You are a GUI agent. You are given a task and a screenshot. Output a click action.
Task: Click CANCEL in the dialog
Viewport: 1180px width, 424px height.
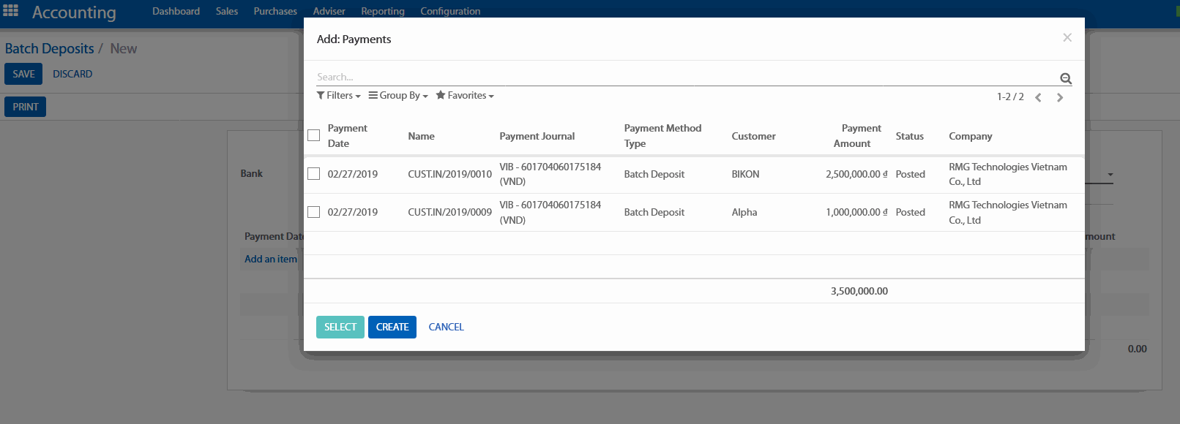(446, 327)
